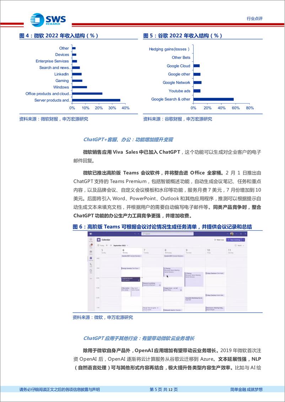Click the ChatGPT+客服、办公 section heading
The width and height of the screenshot is (285, 402).
(128, 140)
